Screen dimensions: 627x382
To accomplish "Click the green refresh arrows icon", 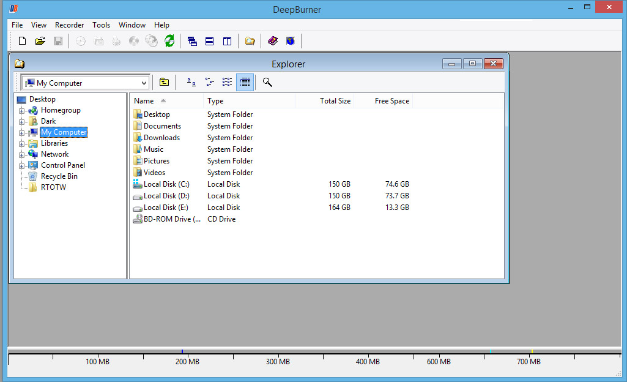I will tap(169, 41).
